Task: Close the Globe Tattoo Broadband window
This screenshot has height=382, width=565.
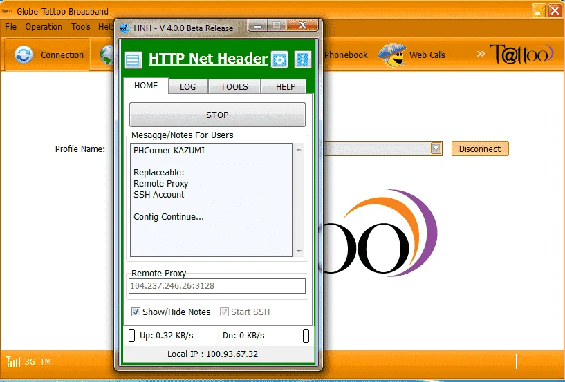Action: coord(555,11)
